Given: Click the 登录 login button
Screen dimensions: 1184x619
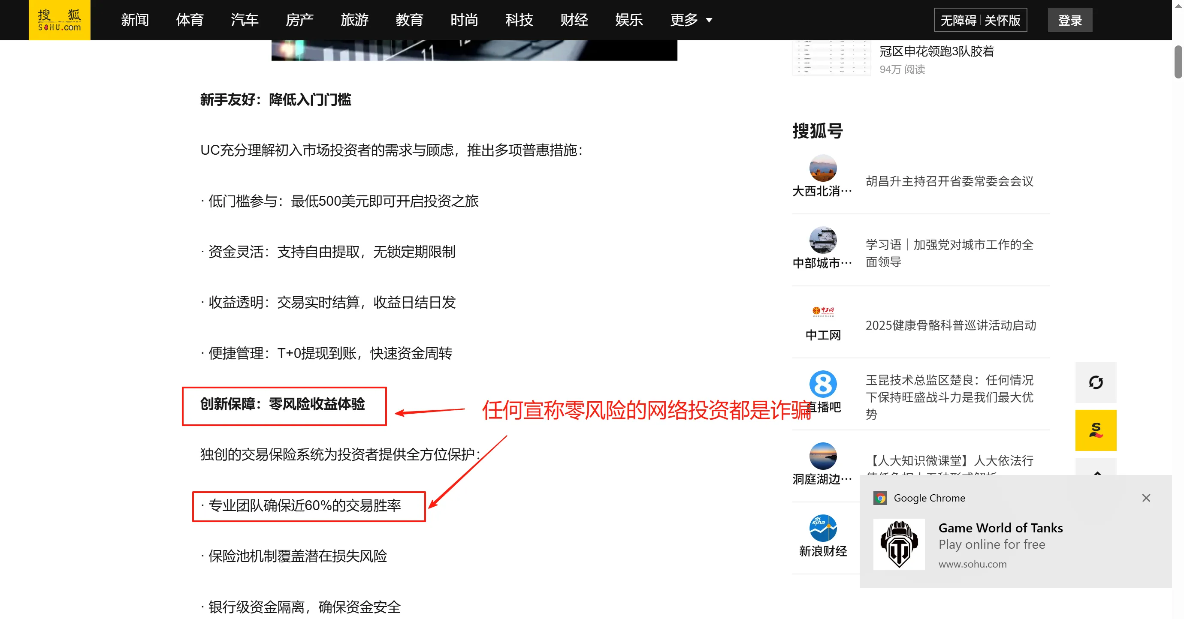Looking at the screenshot, I should (x=1069, y=20).
